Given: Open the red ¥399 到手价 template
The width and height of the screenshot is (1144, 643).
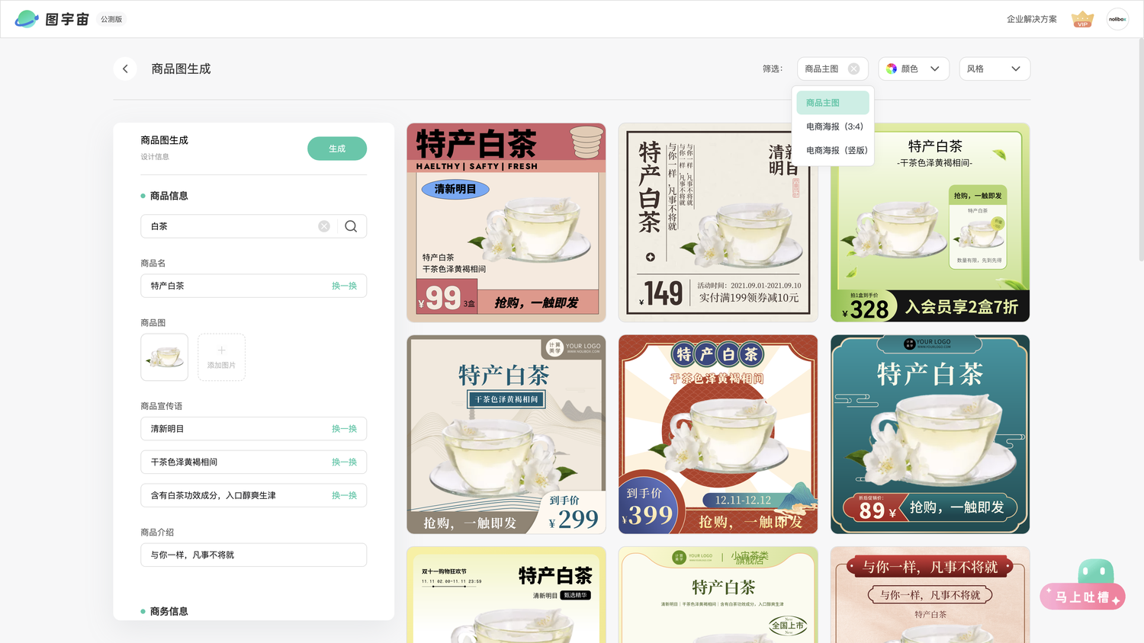Looking at the screenshot, I should (x=718, y=434).
